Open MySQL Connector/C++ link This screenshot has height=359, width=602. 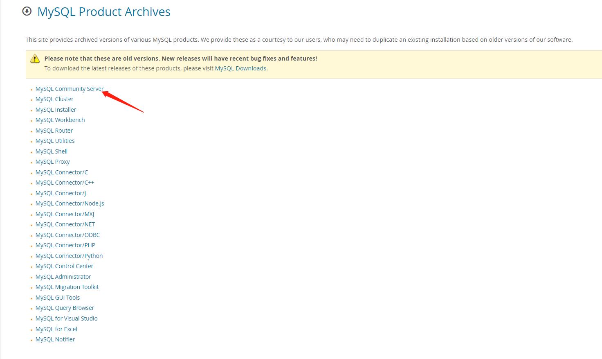[65, 183]
